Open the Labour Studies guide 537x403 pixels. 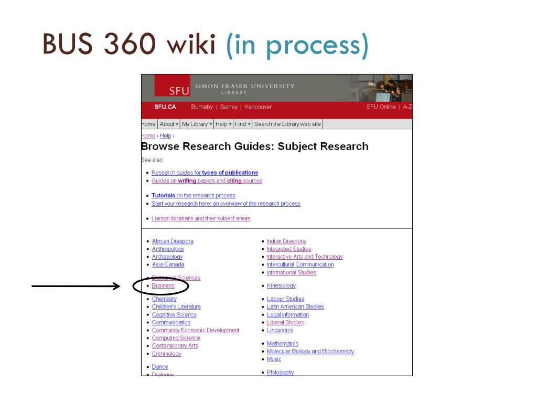pos(286,299)
